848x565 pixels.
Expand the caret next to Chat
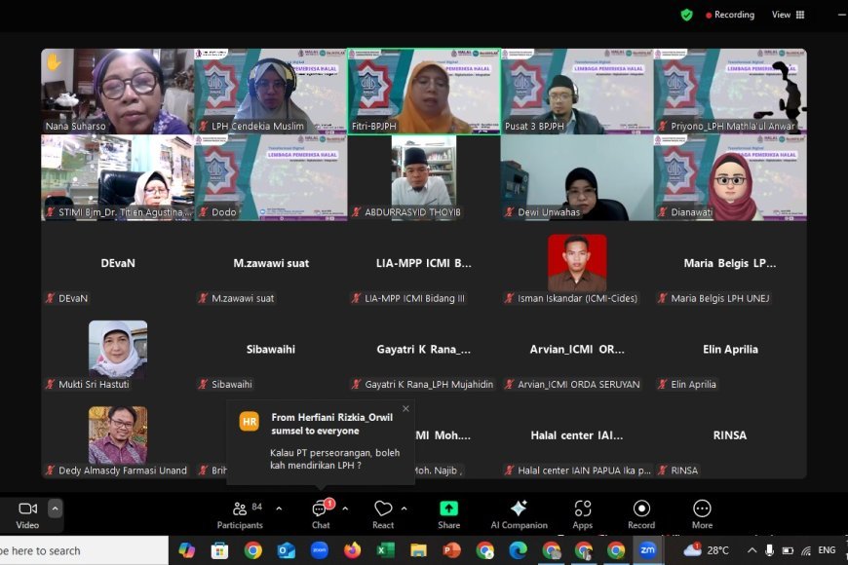coord(345,508)
